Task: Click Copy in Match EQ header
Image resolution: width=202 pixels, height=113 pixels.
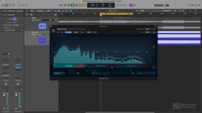Action: [x=76, y=32]
